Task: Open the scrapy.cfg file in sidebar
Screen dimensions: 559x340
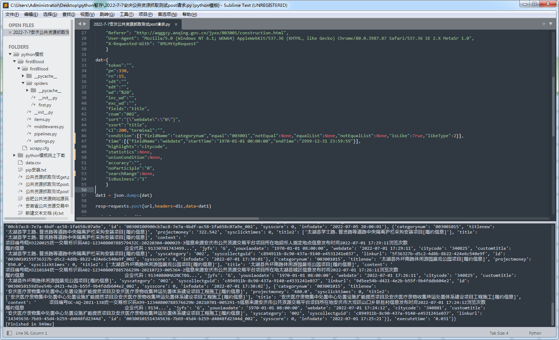Action: (x=39, y=148)
